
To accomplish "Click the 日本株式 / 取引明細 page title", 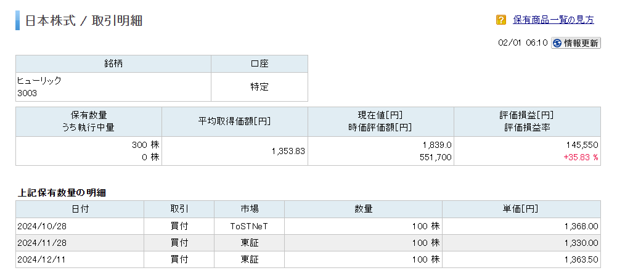I will pos(84,20).
